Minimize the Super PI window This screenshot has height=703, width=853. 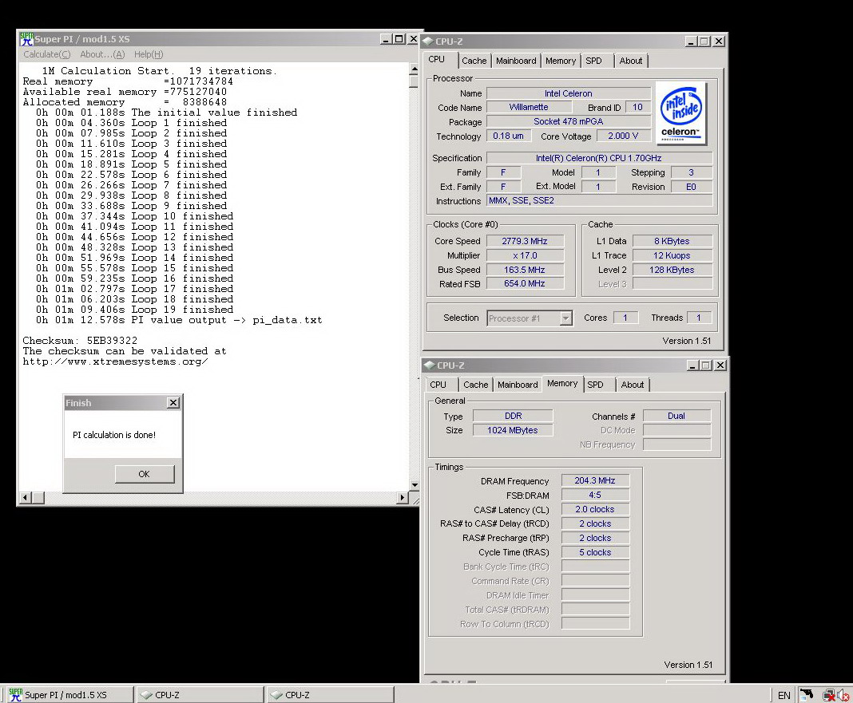[x=386, y=39]
